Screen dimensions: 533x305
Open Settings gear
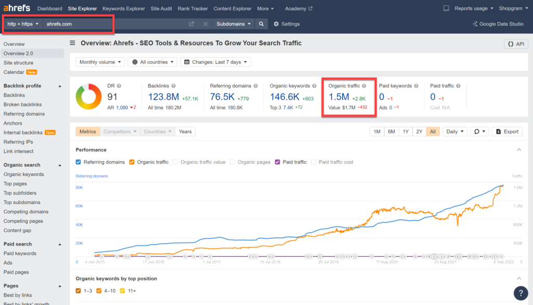point(287,24)
